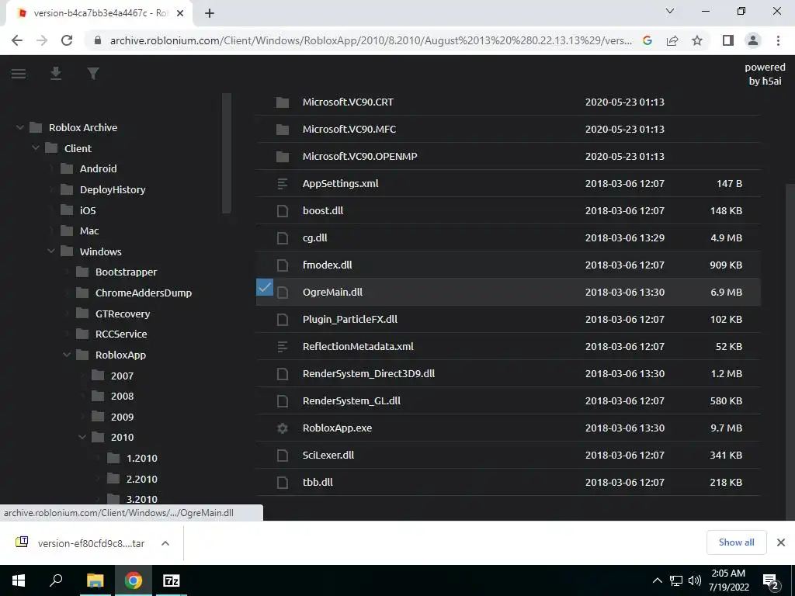Close the current browser tab

tap(180, 14)
